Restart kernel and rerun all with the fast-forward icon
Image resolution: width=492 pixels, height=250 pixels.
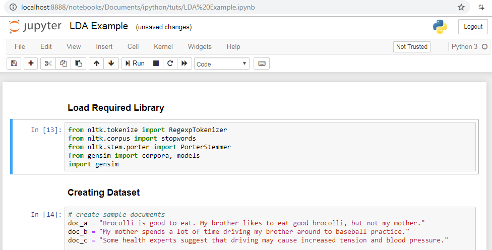pos(184,64)
